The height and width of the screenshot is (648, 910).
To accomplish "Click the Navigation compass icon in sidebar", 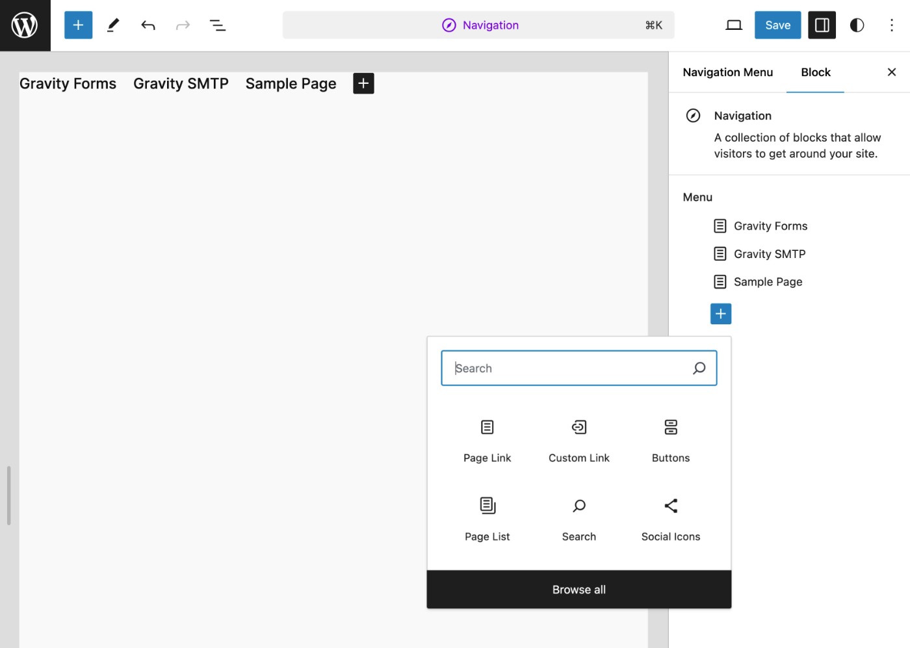I will 694,116.
